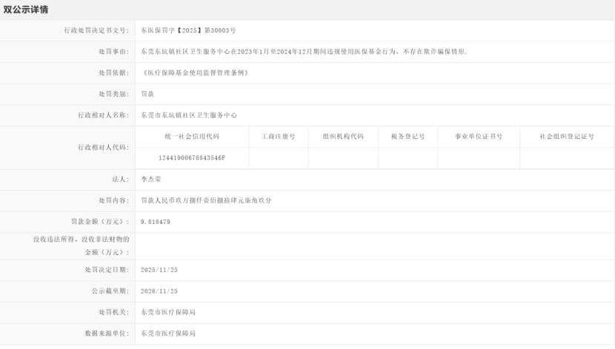Click publication deadline 2028/11/25

[159, 291]
